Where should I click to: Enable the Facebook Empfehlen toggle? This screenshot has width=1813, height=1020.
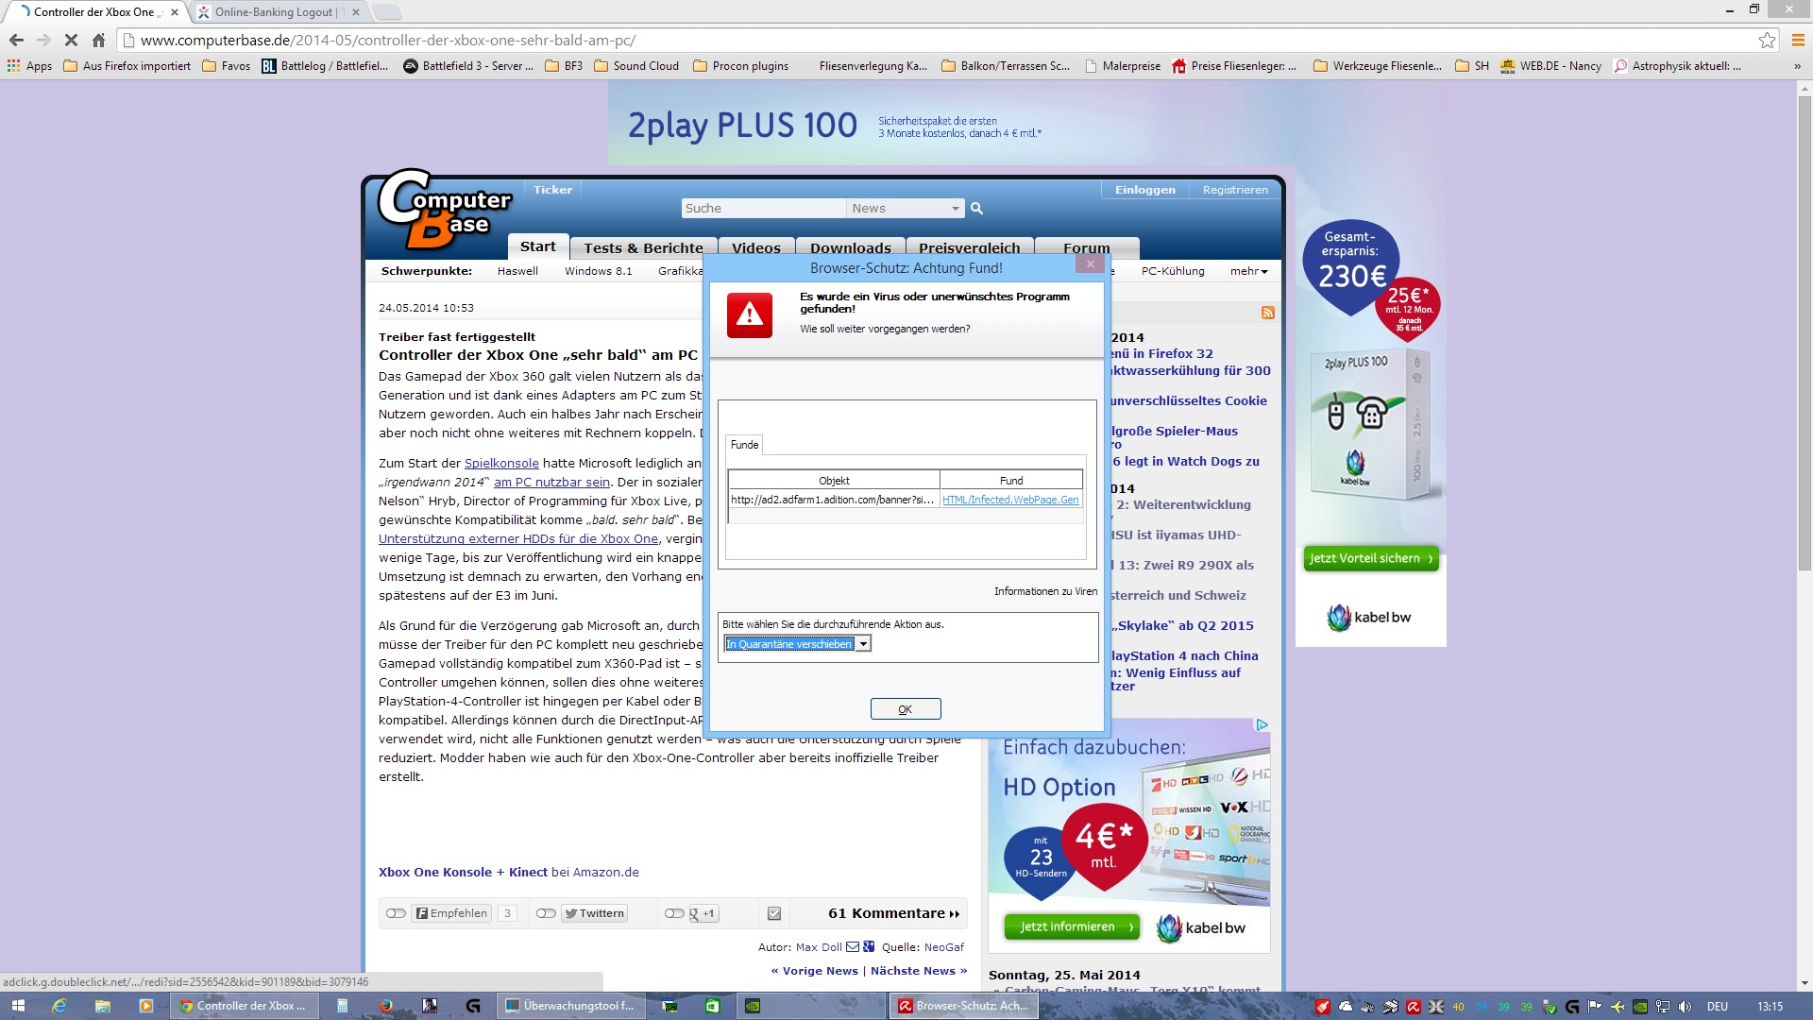click(396, 913)
